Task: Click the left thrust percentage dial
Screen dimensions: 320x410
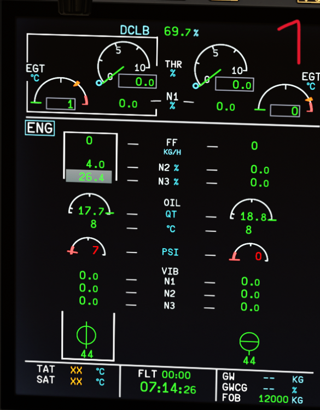Action: point(124,64)
